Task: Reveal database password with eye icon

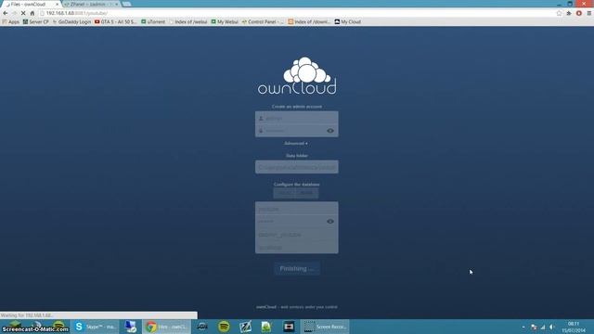Action: click(330, 222)
